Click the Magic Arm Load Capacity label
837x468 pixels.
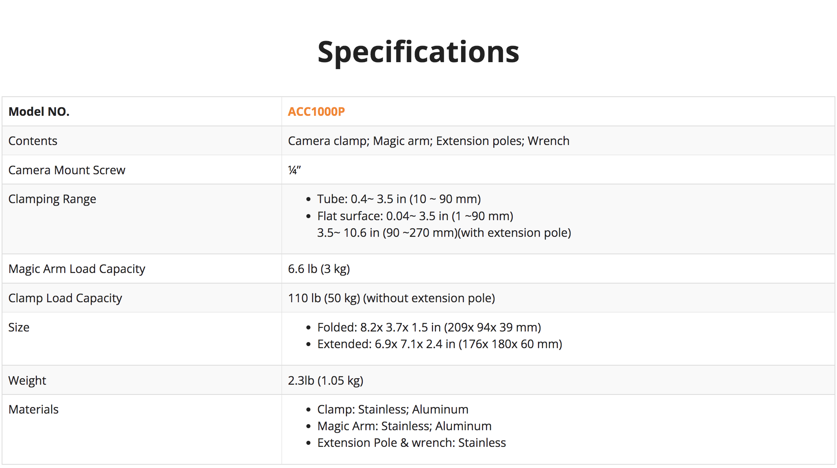point(77,269)
